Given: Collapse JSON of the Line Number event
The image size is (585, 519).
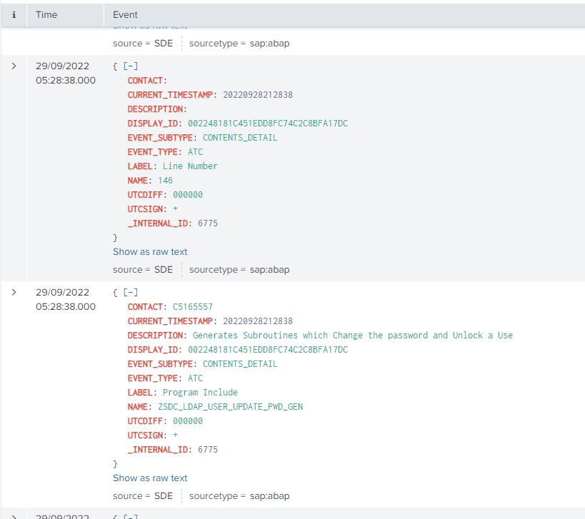Looking at the screenshot, I should (130, 66).
